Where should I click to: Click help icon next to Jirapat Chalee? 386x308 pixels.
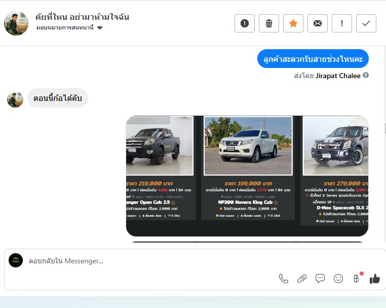point(366,75)
